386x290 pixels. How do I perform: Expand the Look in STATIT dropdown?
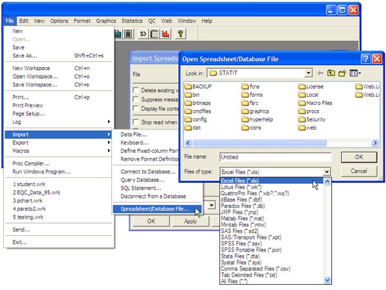[309, 73]
